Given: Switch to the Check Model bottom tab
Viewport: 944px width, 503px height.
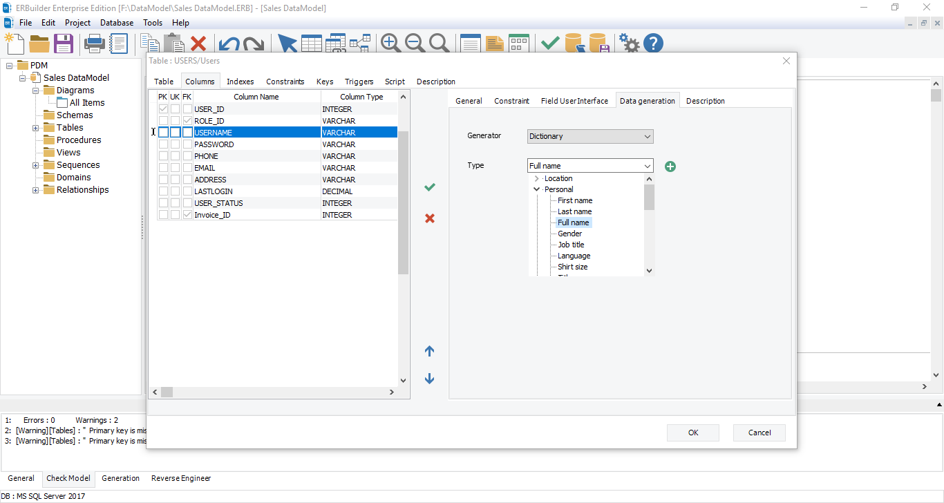Looking at the screenshot, I should (68, 478).
